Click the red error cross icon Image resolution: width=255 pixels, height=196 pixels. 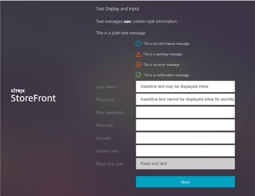click(138, 65)
